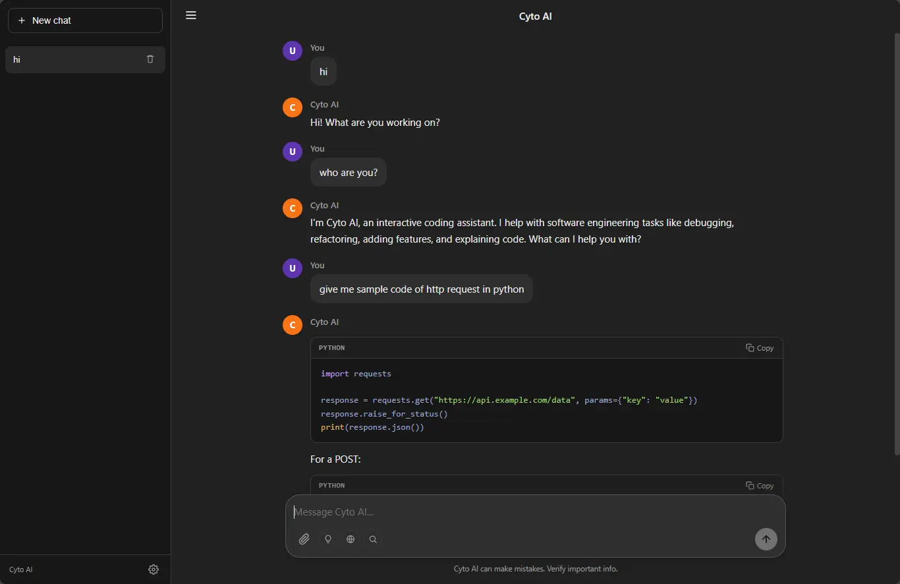Click the "Cyto AI" label in the sidebar footer
This screenshot has width=900, height=584.
pyautogui.click(x=21, y=569)
